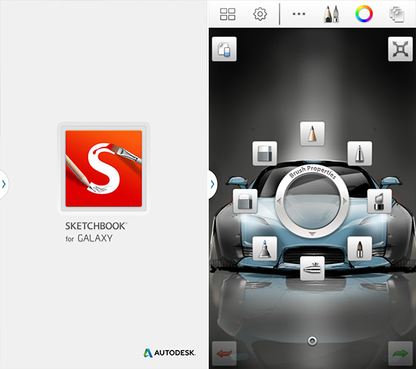Viewport: 416px width, 369px height.
Task: Expand side panel via arrow tab on car canvas
Action: [x=213, y=184]
